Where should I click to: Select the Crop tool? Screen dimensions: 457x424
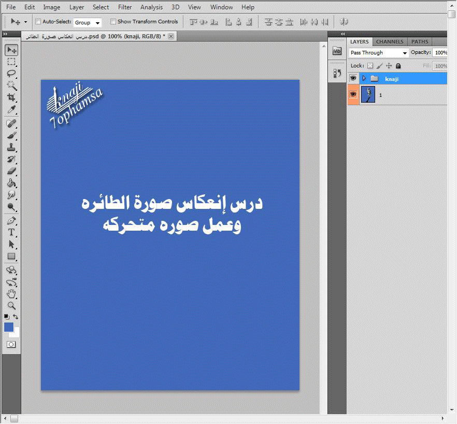coord(11,97)
